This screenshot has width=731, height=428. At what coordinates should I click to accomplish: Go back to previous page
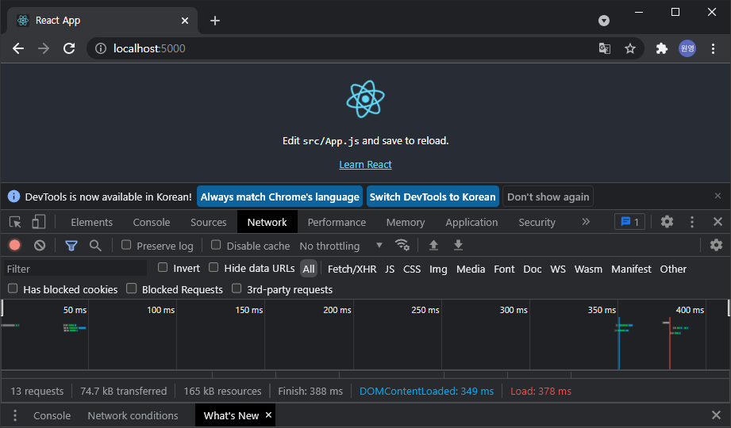click(18, 48)
